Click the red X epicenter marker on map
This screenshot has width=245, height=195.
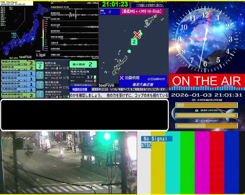pos(137,35)
